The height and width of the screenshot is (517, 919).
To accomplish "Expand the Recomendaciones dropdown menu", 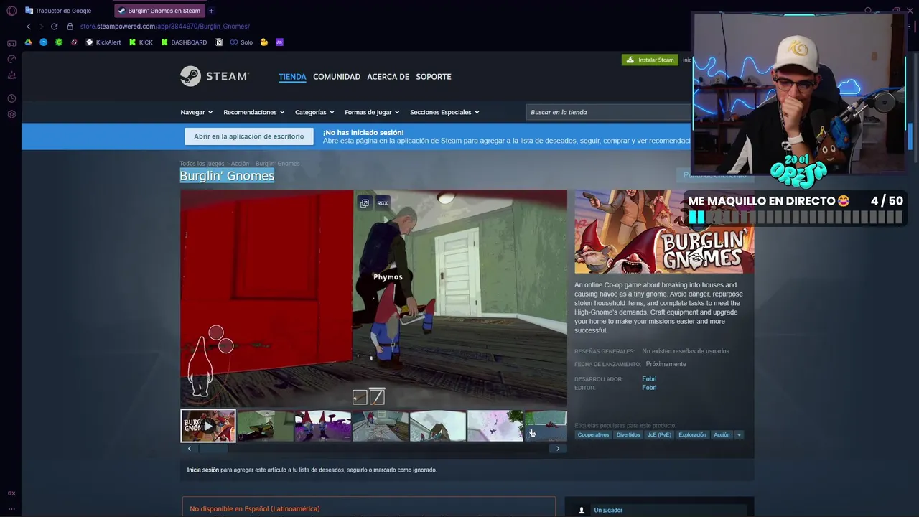I will (x=253, y=112).
